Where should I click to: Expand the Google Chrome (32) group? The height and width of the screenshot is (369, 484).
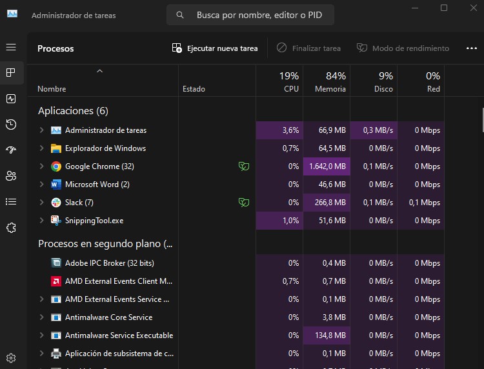pyautogui.click(x=42, y=166)
